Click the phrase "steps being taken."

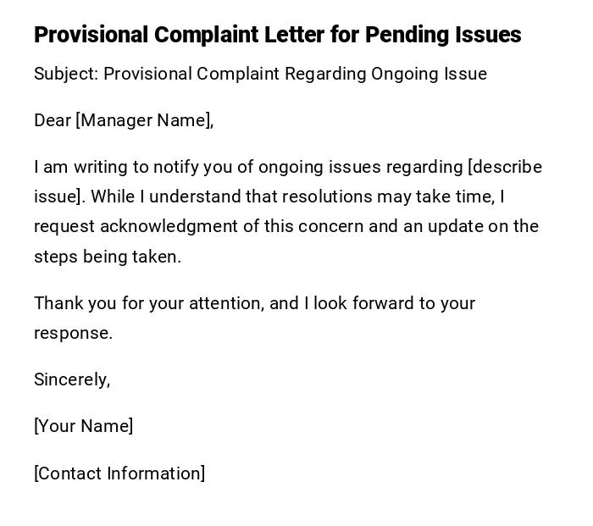(108, 257)
